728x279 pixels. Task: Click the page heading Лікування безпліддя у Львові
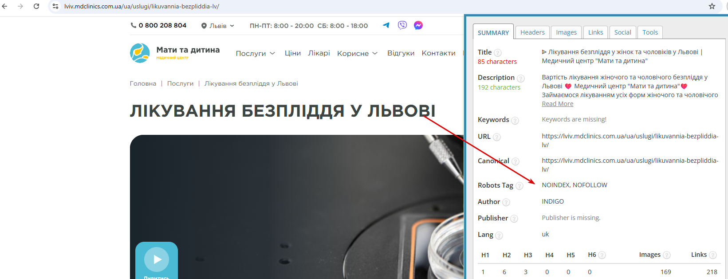(283, 111)
